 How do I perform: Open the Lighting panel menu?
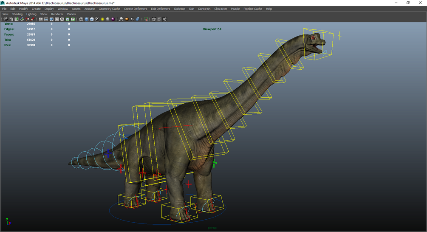31,14
